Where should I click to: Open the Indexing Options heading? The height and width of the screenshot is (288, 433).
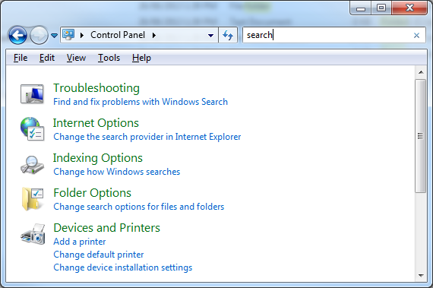click(98, 158)
